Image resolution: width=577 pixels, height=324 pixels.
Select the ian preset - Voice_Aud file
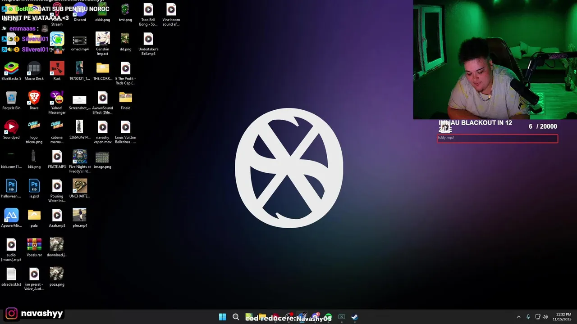pyautogui.click(x=34, y=279)
